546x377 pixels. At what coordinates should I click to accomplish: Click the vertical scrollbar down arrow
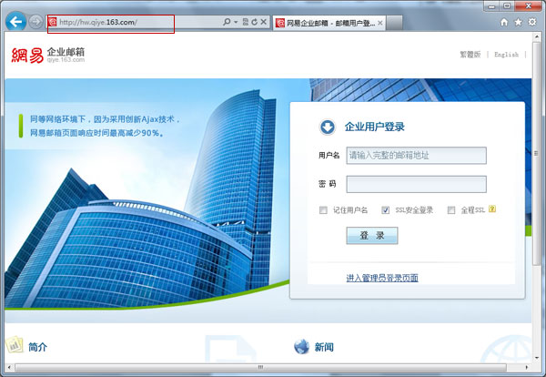click(537, 358)
